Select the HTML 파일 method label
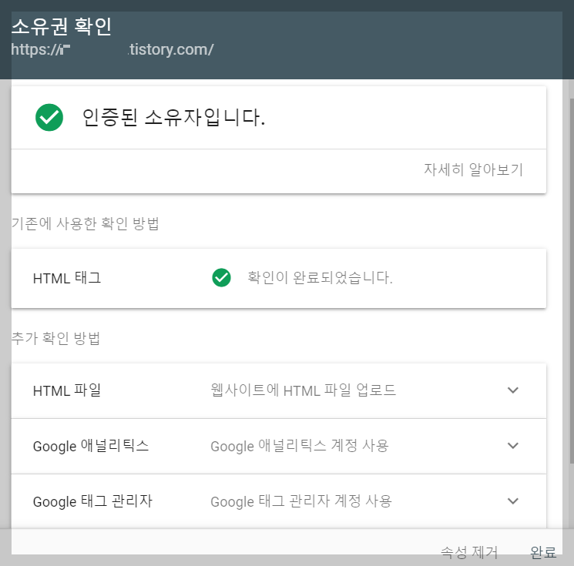 (67, 390)
